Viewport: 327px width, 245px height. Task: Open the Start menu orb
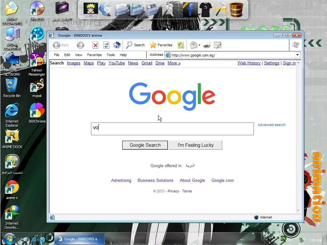[x=9, y=239]
